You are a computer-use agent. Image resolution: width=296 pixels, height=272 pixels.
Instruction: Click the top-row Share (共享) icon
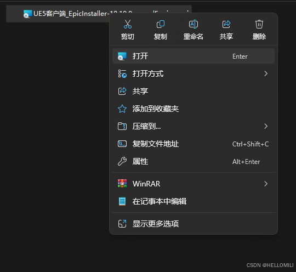coord(226,24)
